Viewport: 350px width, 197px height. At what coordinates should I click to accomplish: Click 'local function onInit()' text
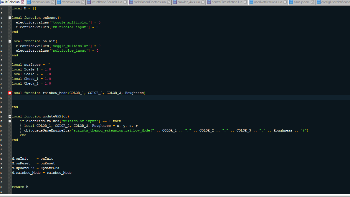point(35,41)
